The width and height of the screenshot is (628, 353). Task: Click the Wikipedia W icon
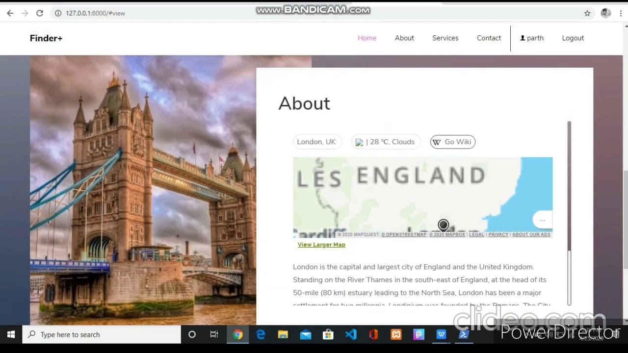(437, 142)
